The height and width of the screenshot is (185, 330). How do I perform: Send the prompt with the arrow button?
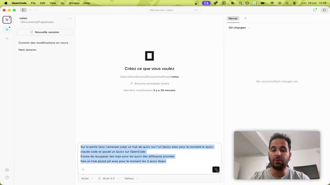(x=216, y=170)
